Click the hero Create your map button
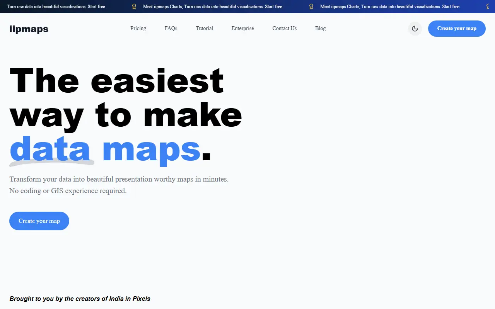 [39, 221]
